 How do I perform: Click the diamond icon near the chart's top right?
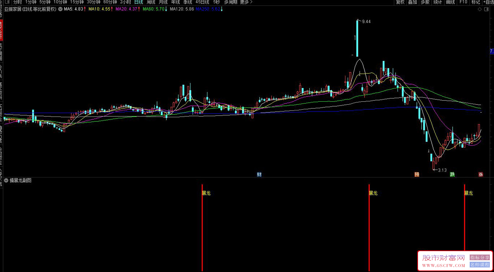pyautogui.click(x=480, y=9)
